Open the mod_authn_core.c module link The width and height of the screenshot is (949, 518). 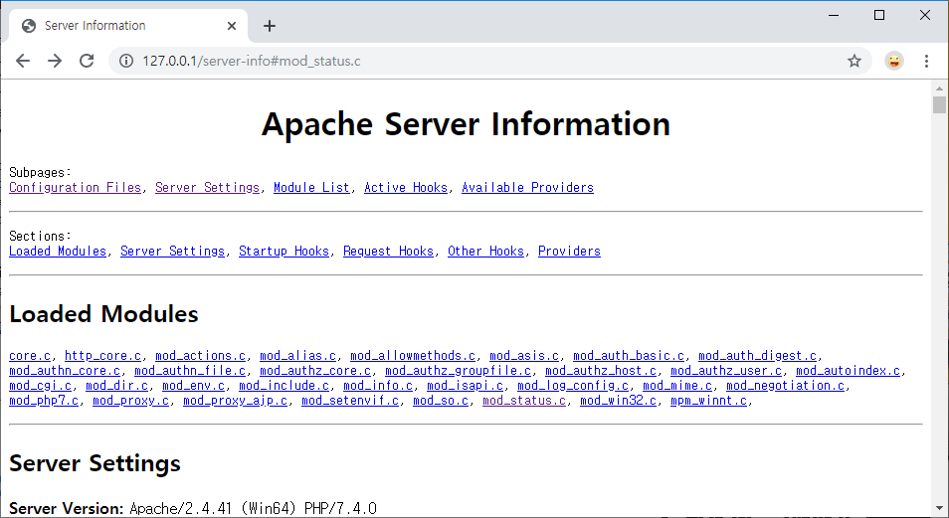click(65, 370)
